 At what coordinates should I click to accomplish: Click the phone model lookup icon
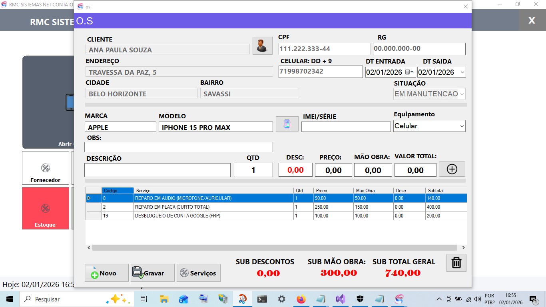pyautogui.click(x=287, y=124)
